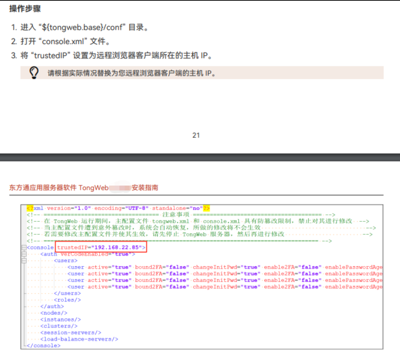400x355 pixels.
Task: Click the <console opening tag
Action: pos(40,247)
